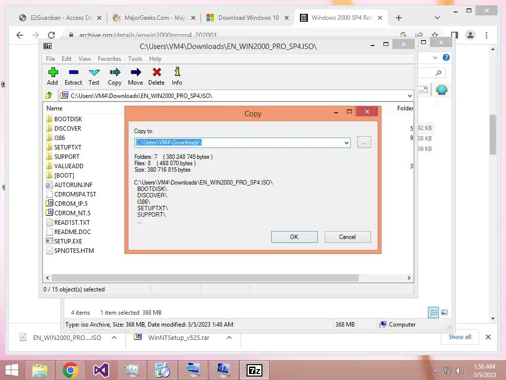Select the I386 folder
506x380 pixels.
[x=59, y=138]
